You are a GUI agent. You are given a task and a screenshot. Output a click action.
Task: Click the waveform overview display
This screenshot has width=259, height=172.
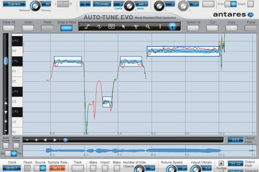click(x=139, y=150)
